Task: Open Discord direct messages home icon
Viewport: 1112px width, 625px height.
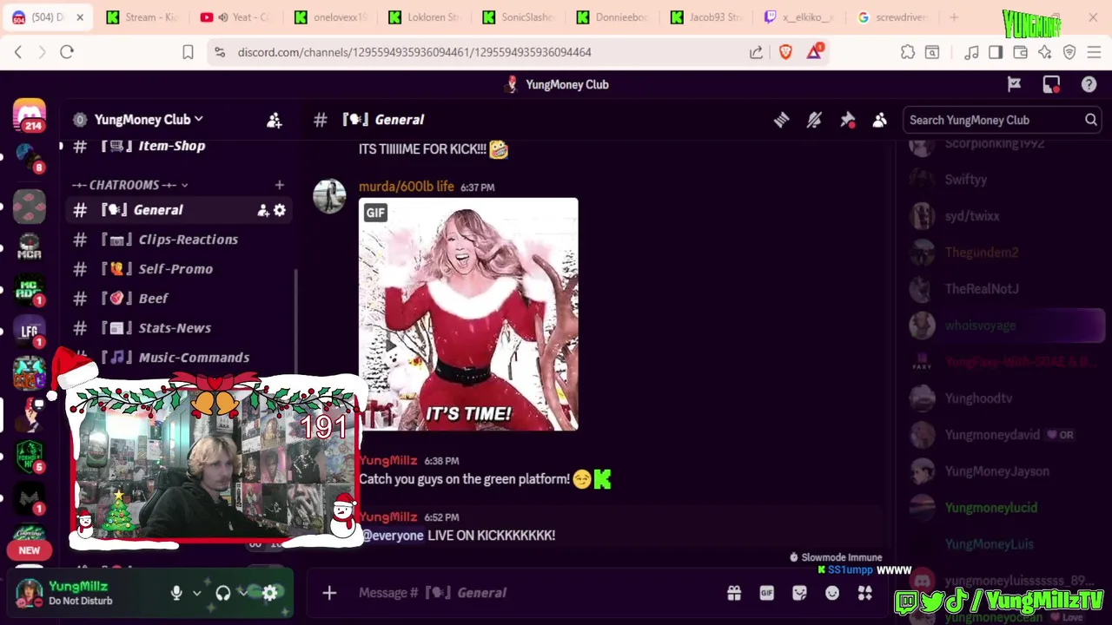Action: 30,115
